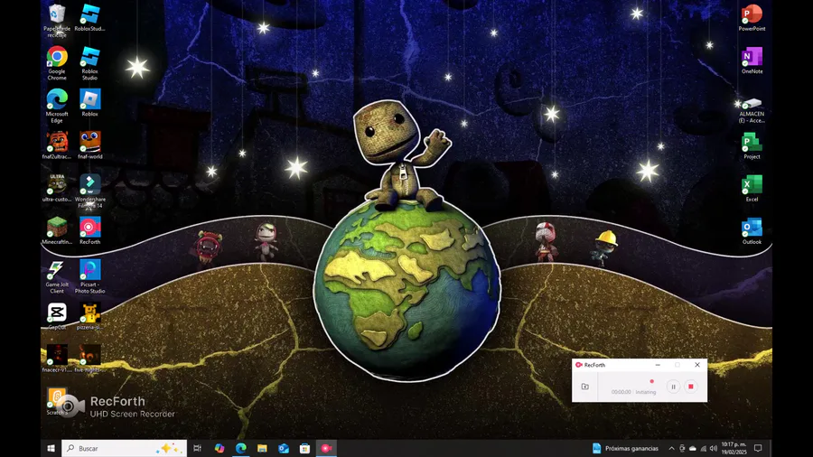Pause the RecForth recording
Viewport: 813px width, 457px height.
673,387
